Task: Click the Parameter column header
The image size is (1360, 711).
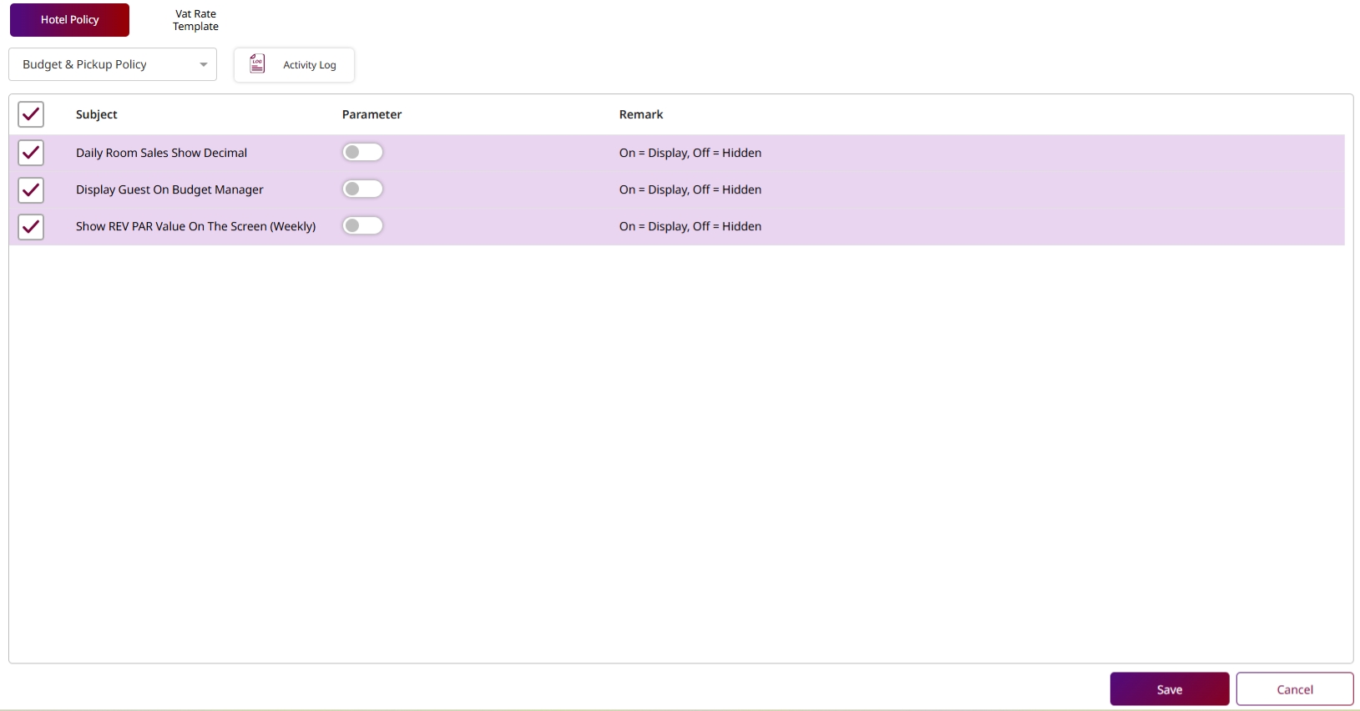Action: click(x=372, y=114)
